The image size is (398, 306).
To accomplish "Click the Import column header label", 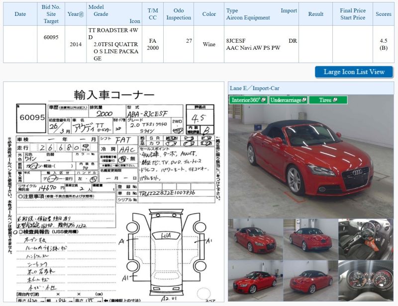I will point(289,10).
